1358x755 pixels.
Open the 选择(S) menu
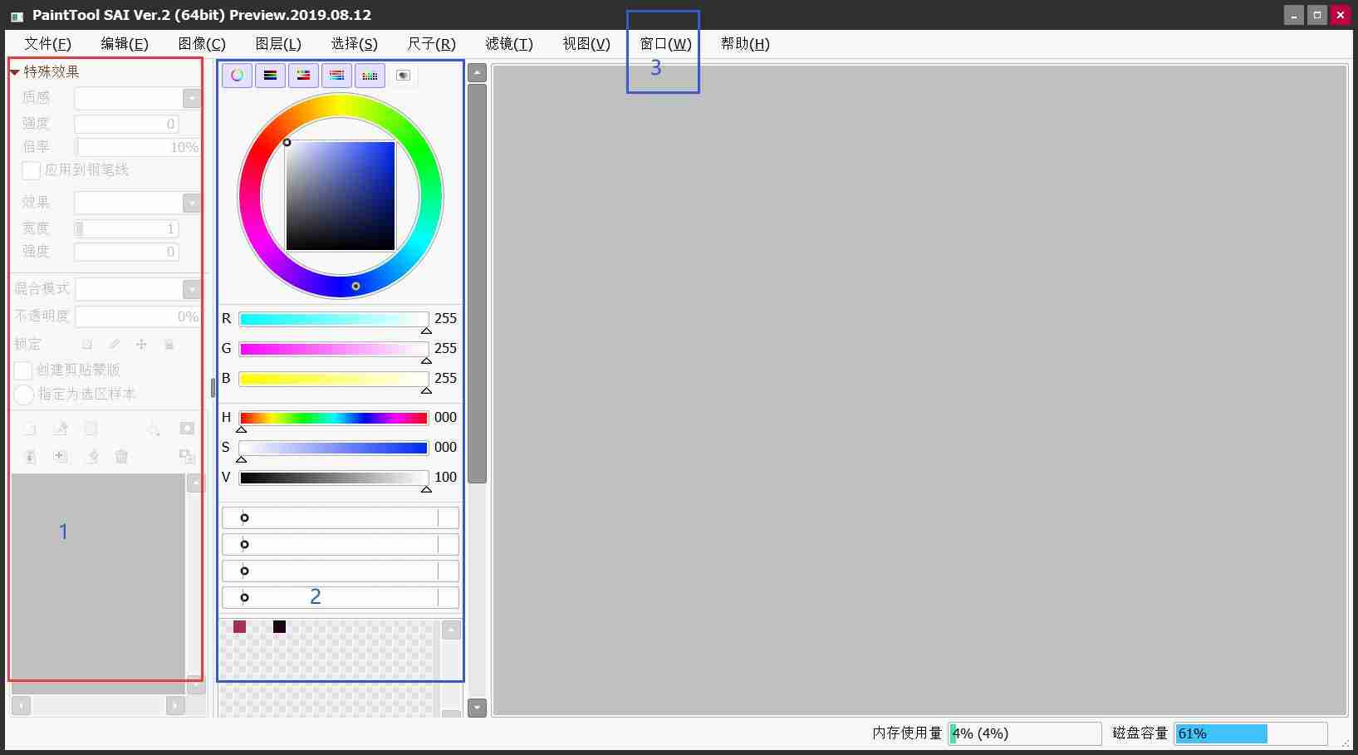[x=354, y=44]
